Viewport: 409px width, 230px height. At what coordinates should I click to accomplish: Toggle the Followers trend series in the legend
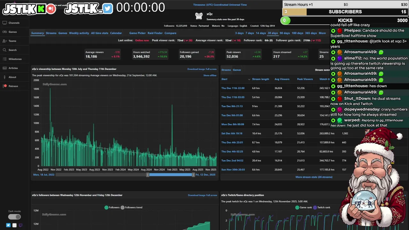click(x=131, y=207)
